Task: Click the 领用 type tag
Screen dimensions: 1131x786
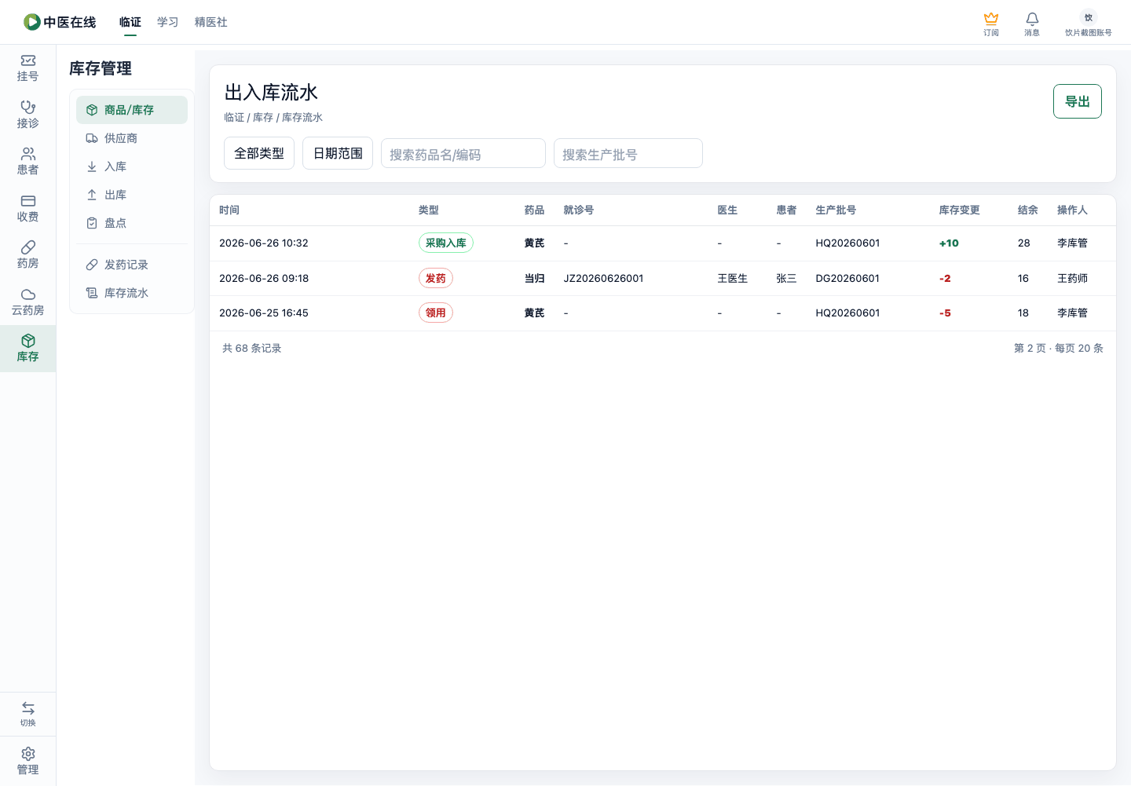Action: click(436, 313)
